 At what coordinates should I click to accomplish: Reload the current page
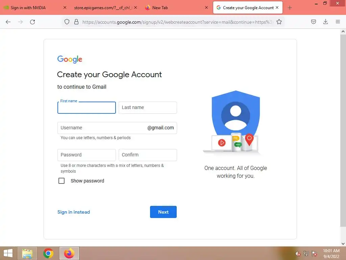(x=32, y=22)
